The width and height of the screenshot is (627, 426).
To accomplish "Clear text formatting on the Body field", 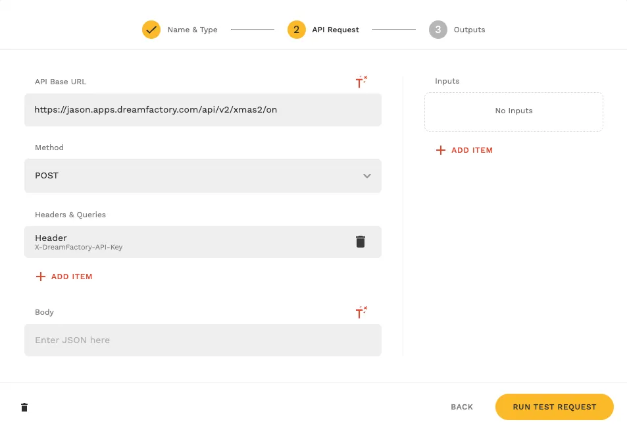I will coord(361,312).
